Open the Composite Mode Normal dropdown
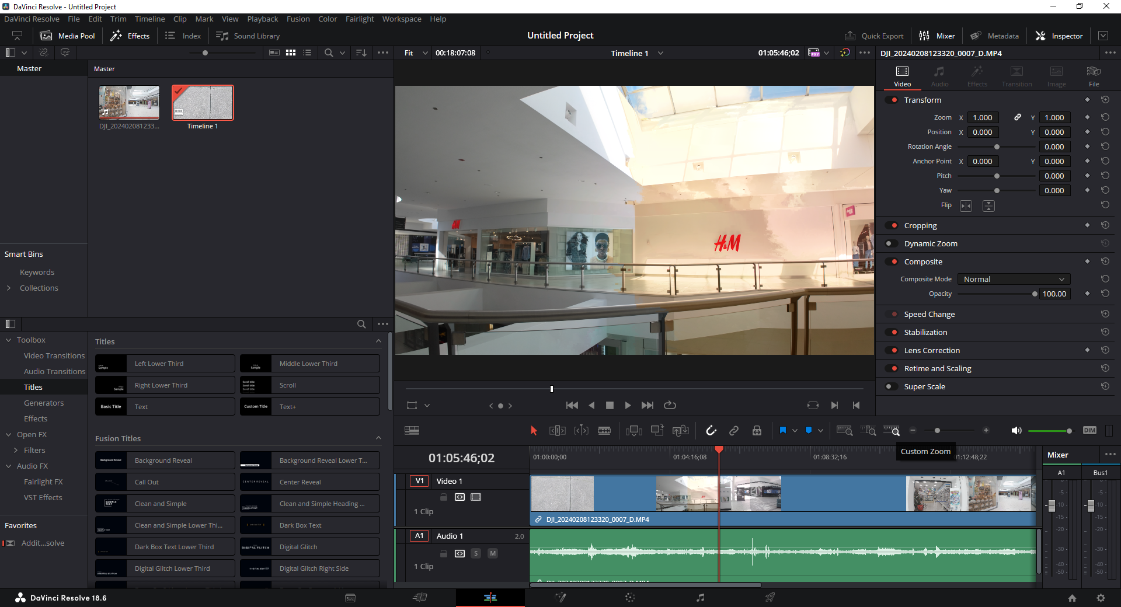The height and width of the screenshot is (607, 1121). coord(1015,279)
